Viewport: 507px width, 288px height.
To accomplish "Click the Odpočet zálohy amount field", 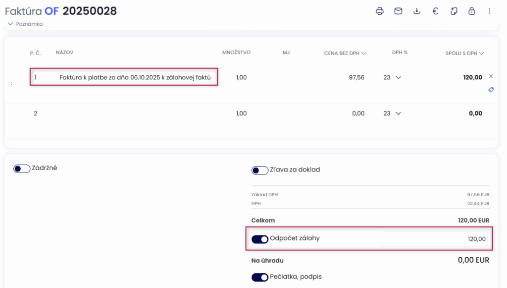I will point(434,239).
